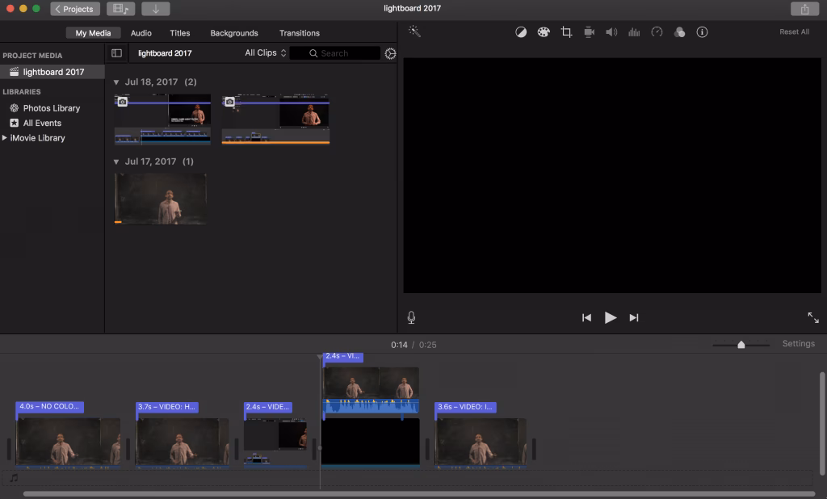Open the clip Volume controls
Image resolution: width=827 pixels, height=499 pixels.
611,31
